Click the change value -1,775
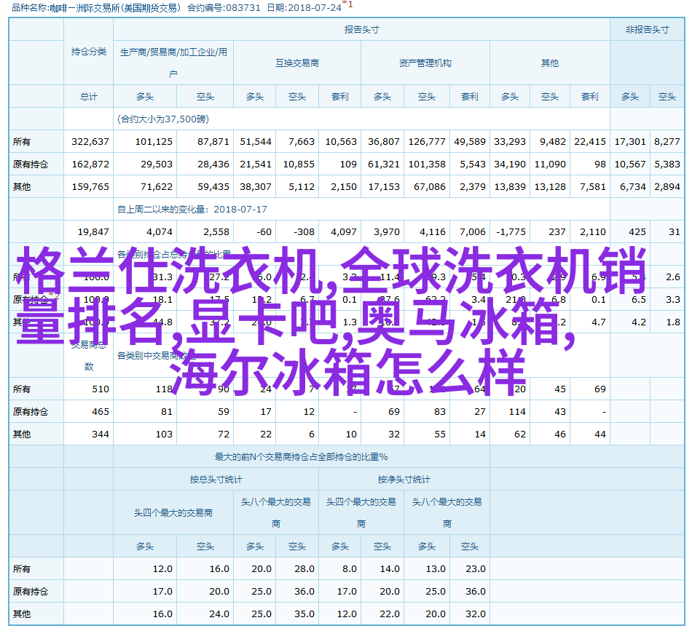The image size is (692, 631). click(511, 231)
